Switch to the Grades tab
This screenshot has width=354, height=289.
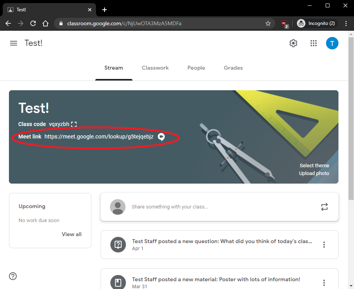tap(233, 68)
